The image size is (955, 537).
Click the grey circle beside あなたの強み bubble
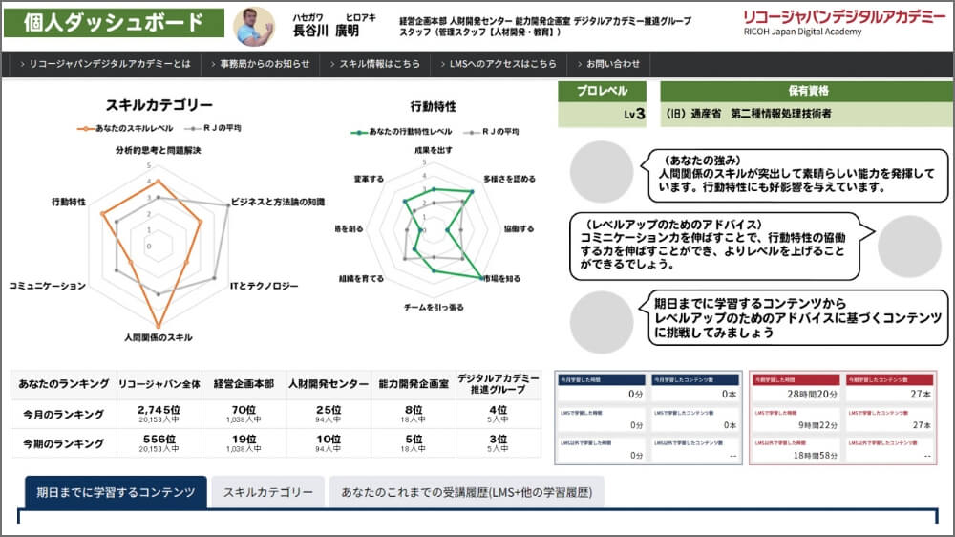coord(602,171)
